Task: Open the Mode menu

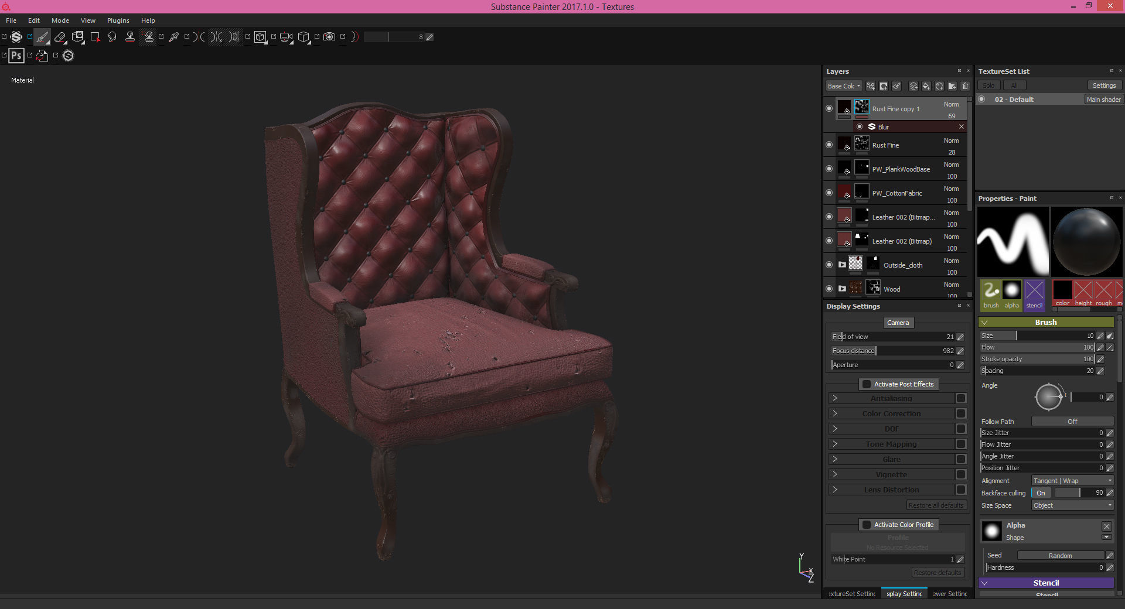Action: click(60, 20)
